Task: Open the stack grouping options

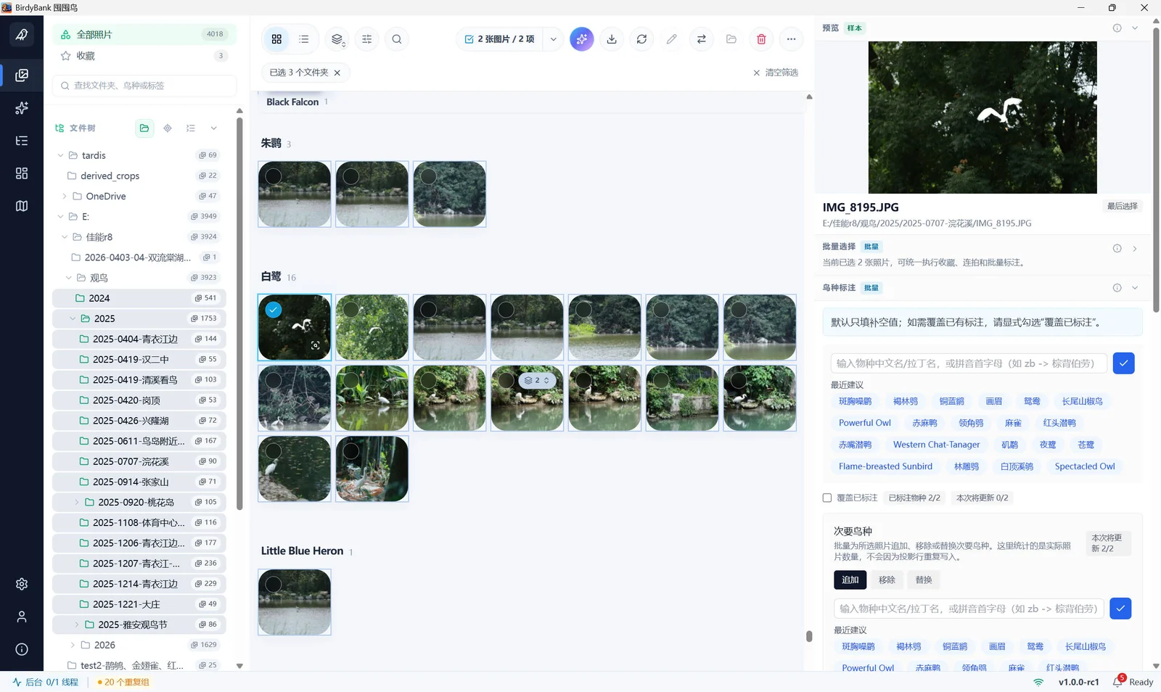Action: (337, 39)
